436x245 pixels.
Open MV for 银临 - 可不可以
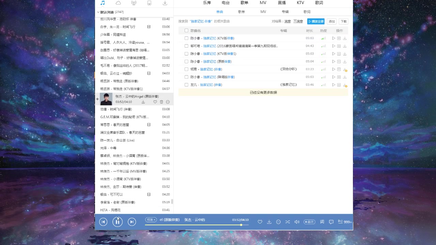click(149, 195)
